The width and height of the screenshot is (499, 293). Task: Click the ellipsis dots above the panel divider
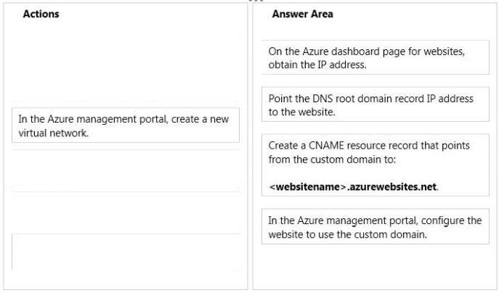pos(256,1)
